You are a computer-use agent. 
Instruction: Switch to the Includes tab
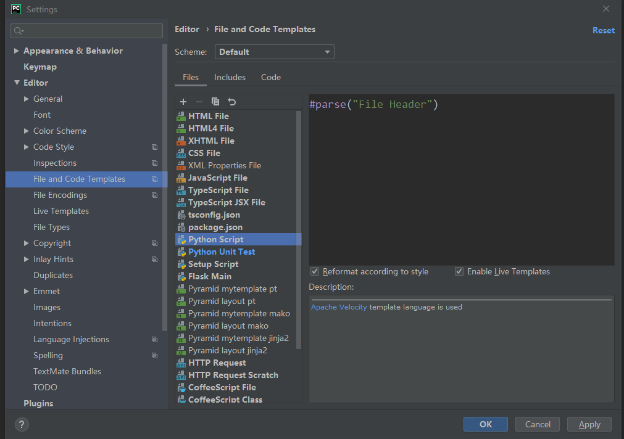[230, 78]
